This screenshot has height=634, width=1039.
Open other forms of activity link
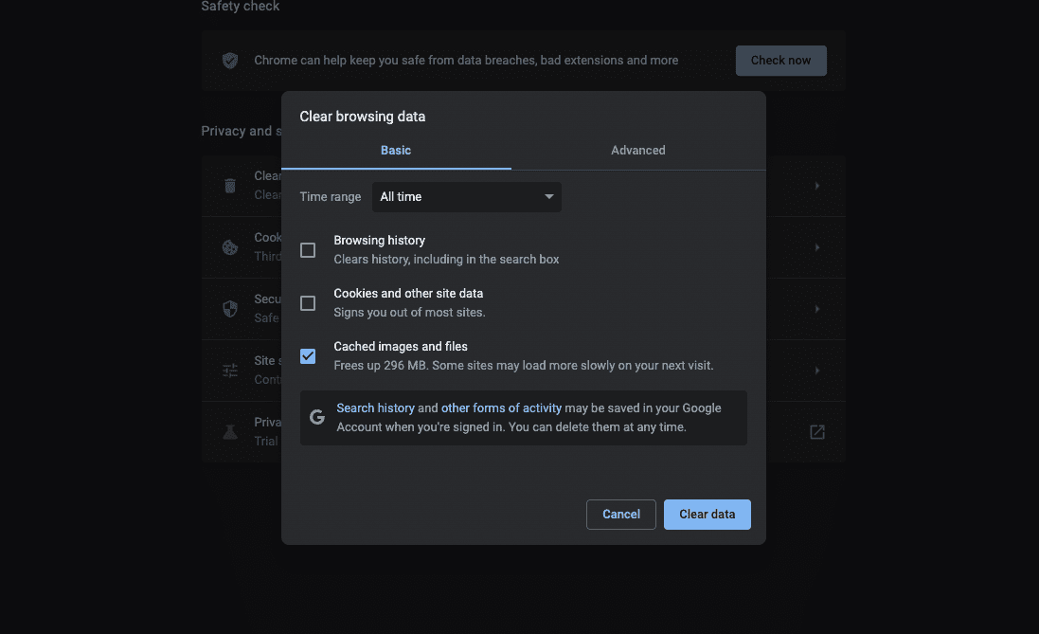point(501,408)
